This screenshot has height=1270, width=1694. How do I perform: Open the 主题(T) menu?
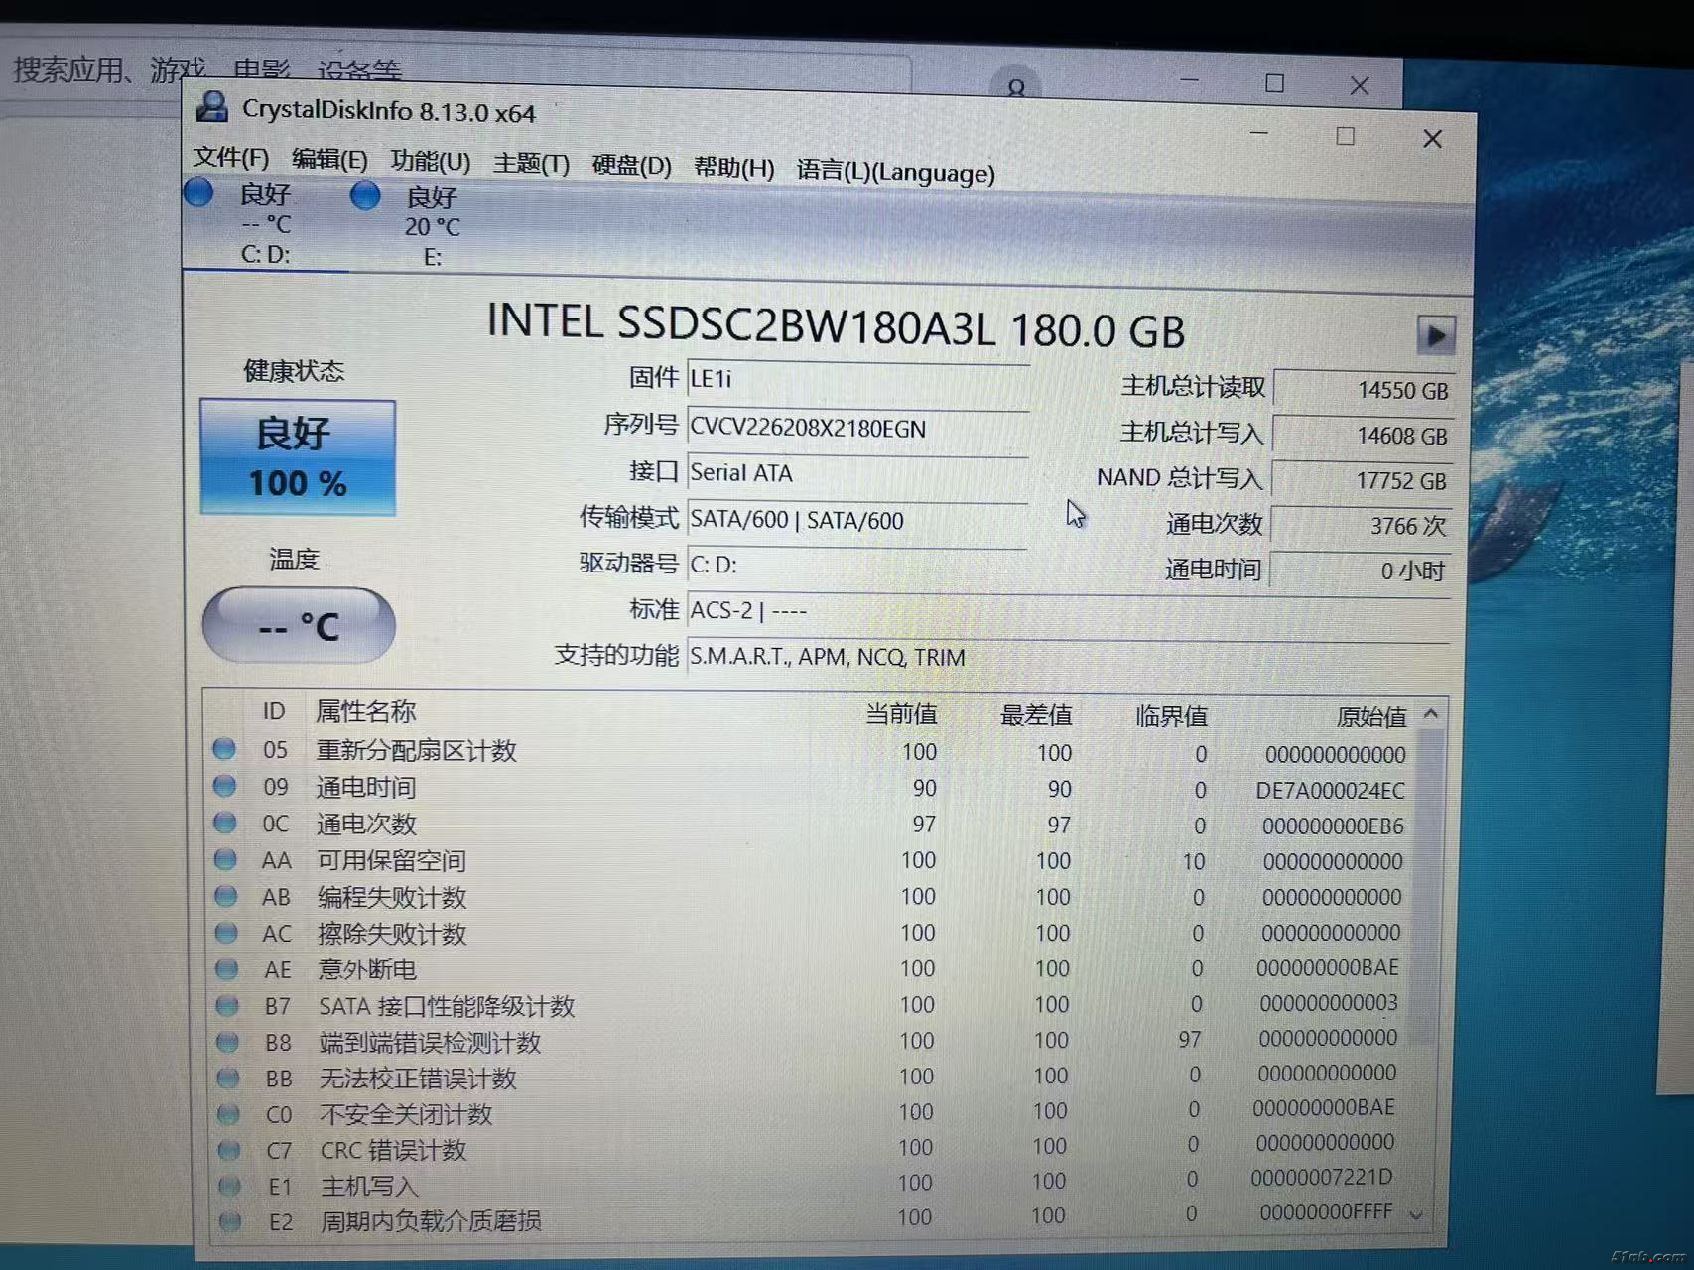[x=531, y=163]
